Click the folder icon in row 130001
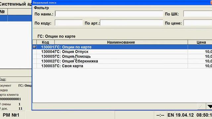 pos(34,47)
